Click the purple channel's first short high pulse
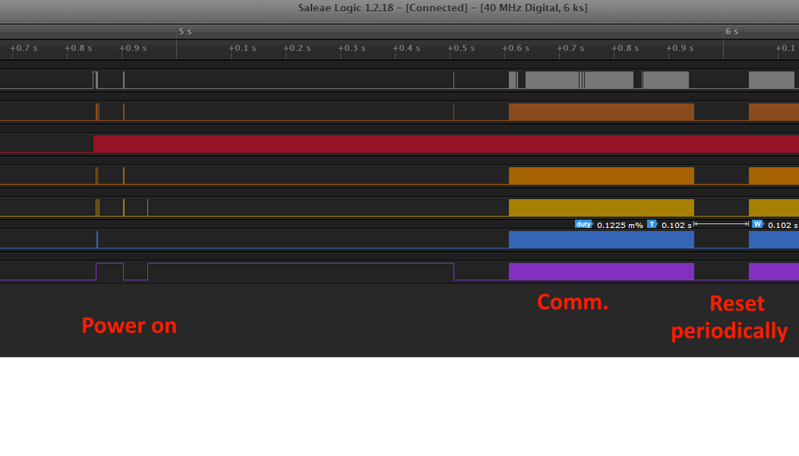Viewport: 799px width, 456px height. click(110, 271)
